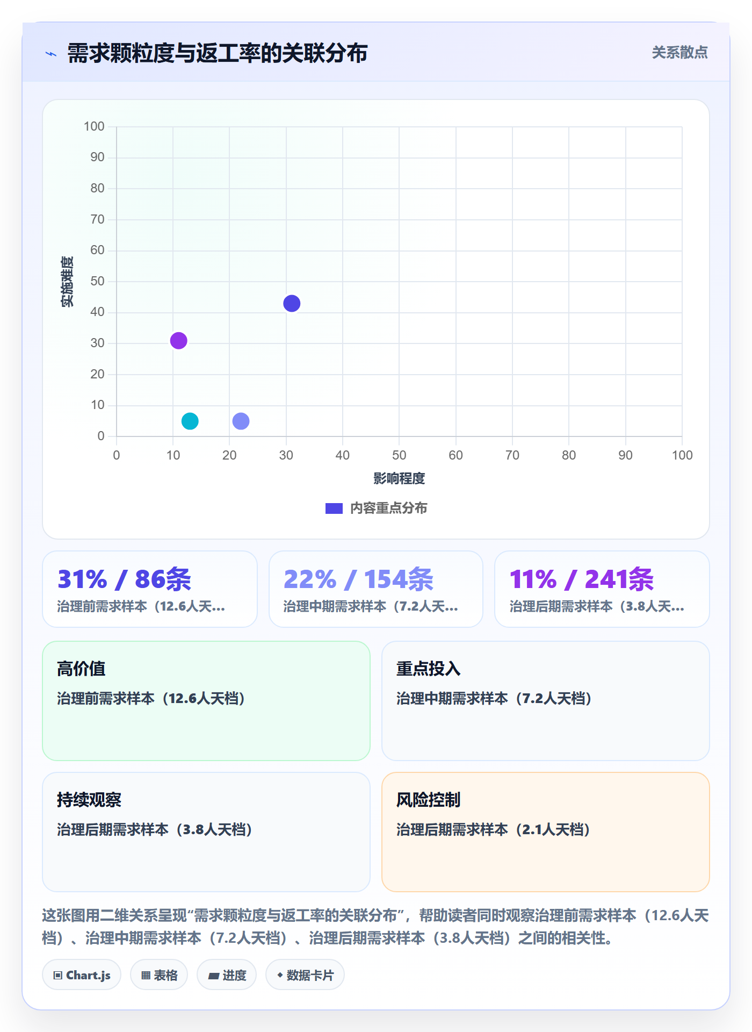Click the 关系散点 label in the header
Viewport: 752px width, 1032px height.
(x=679, y=53)
